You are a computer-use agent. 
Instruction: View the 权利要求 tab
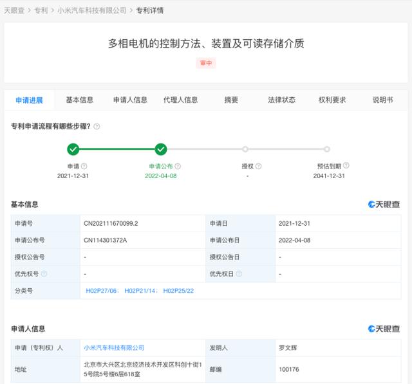pos(332,100)
